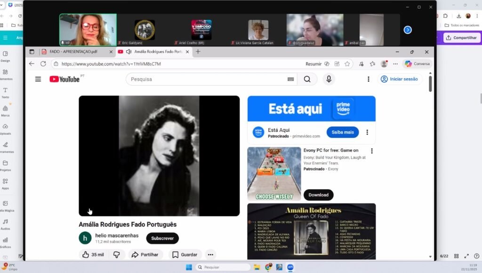Click the Está aqui Prime Video banner
Image resolution: width=482 pixels, height=273 pixels.
click(x=312, y=109)
